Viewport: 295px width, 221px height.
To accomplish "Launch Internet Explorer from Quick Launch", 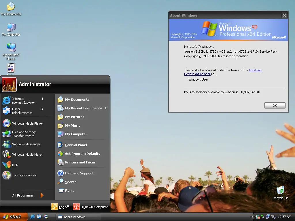I will click(x=33, y=217).
